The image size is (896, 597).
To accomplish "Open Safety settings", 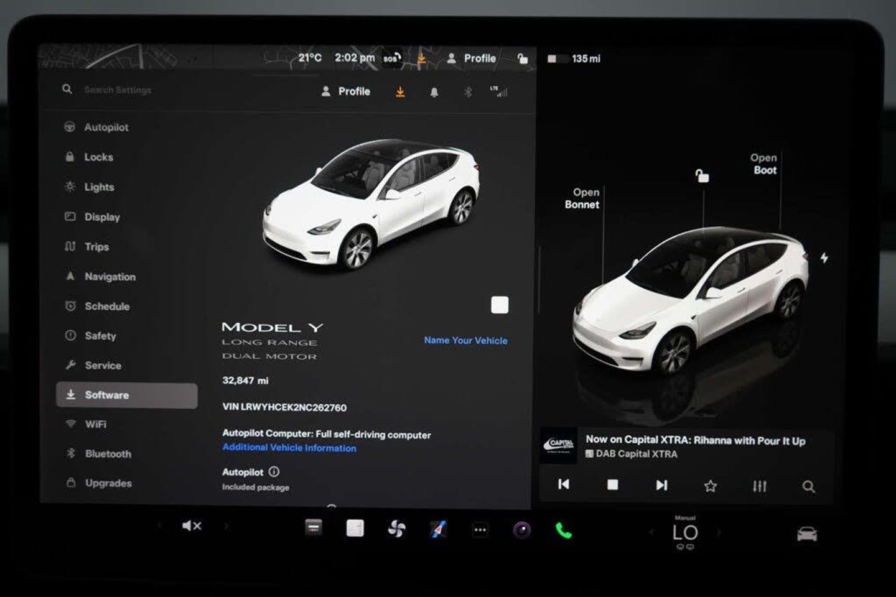I will 90,336.
